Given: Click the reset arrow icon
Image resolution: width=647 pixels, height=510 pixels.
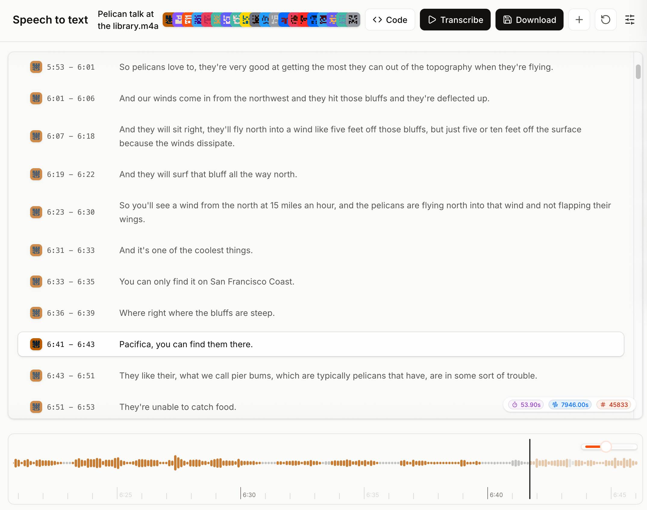Looking at the screenshot, I should point(605,20).
